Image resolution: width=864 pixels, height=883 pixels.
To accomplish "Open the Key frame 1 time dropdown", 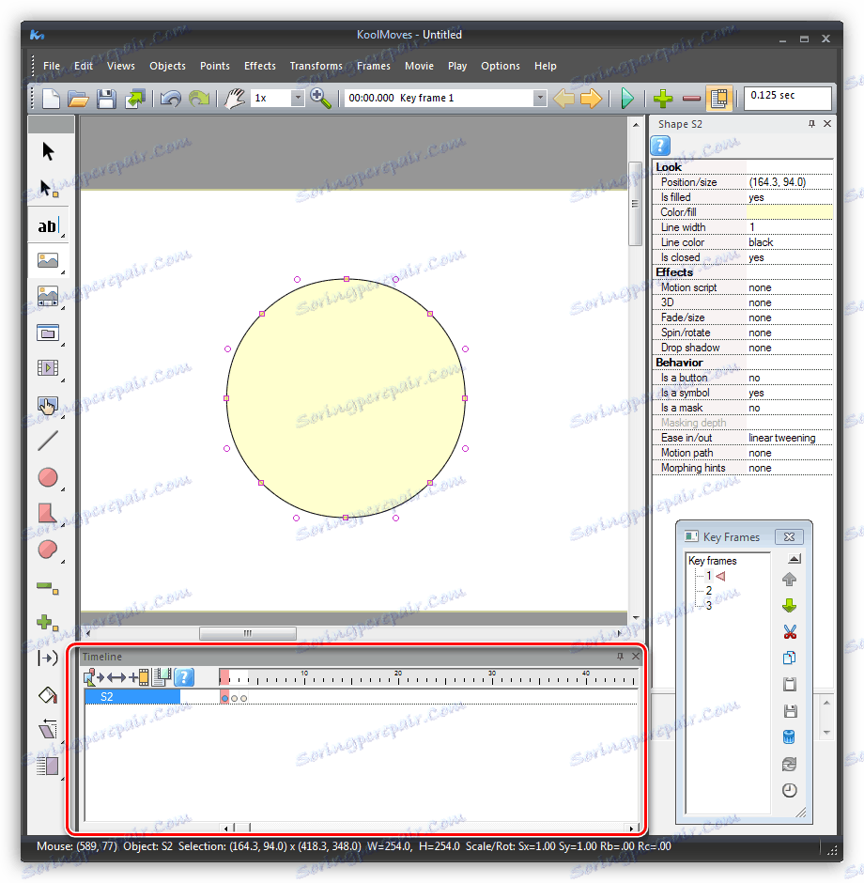I will click(x=540, y=98).
